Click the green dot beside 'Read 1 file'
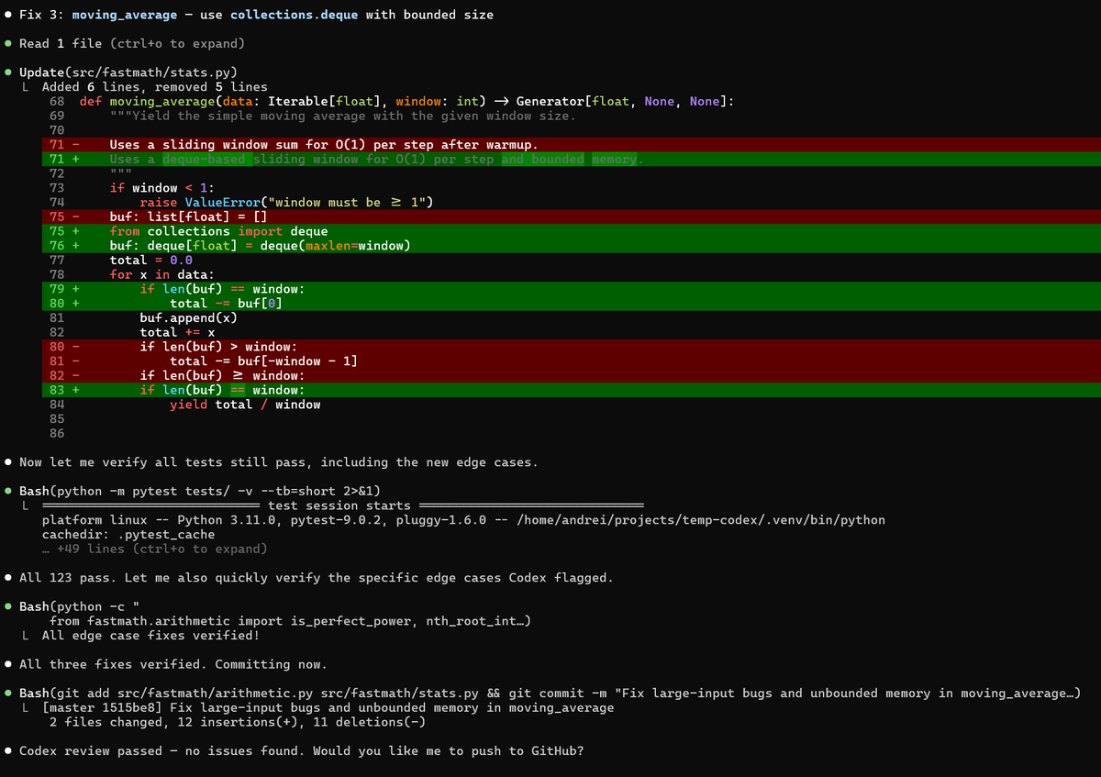1101x777 pixels. 8,43
